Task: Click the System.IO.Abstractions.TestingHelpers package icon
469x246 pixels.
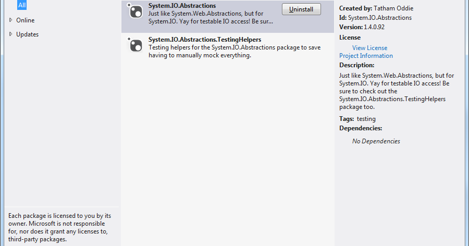Action: click(135, 45)
